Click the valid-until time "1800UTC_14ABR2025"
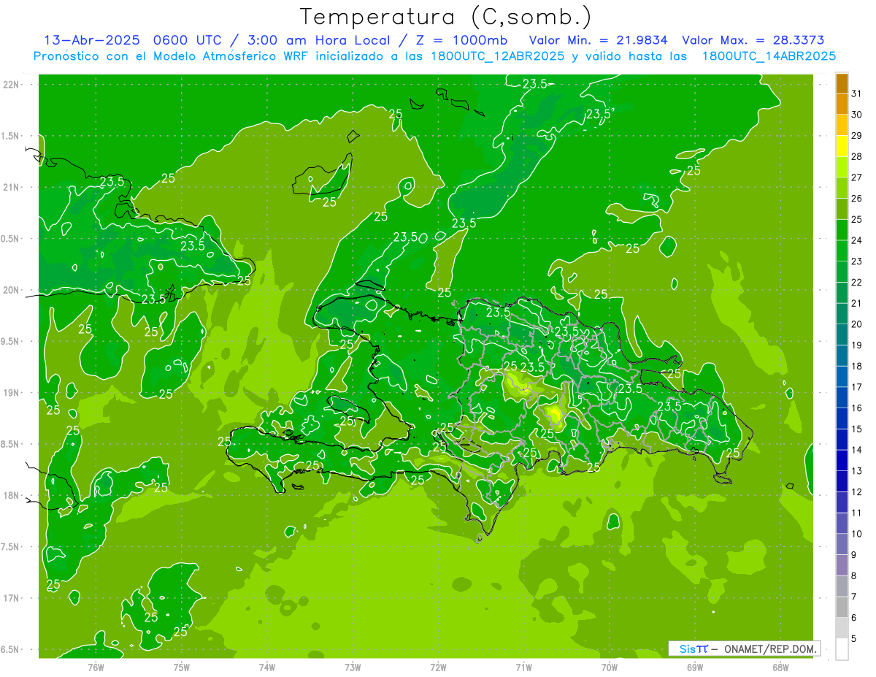 coord(769,56)
